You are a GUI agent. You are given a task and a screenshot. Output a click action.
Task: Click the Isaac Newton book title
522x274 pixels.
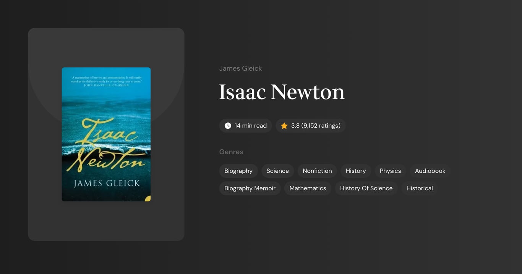(282, 92)
